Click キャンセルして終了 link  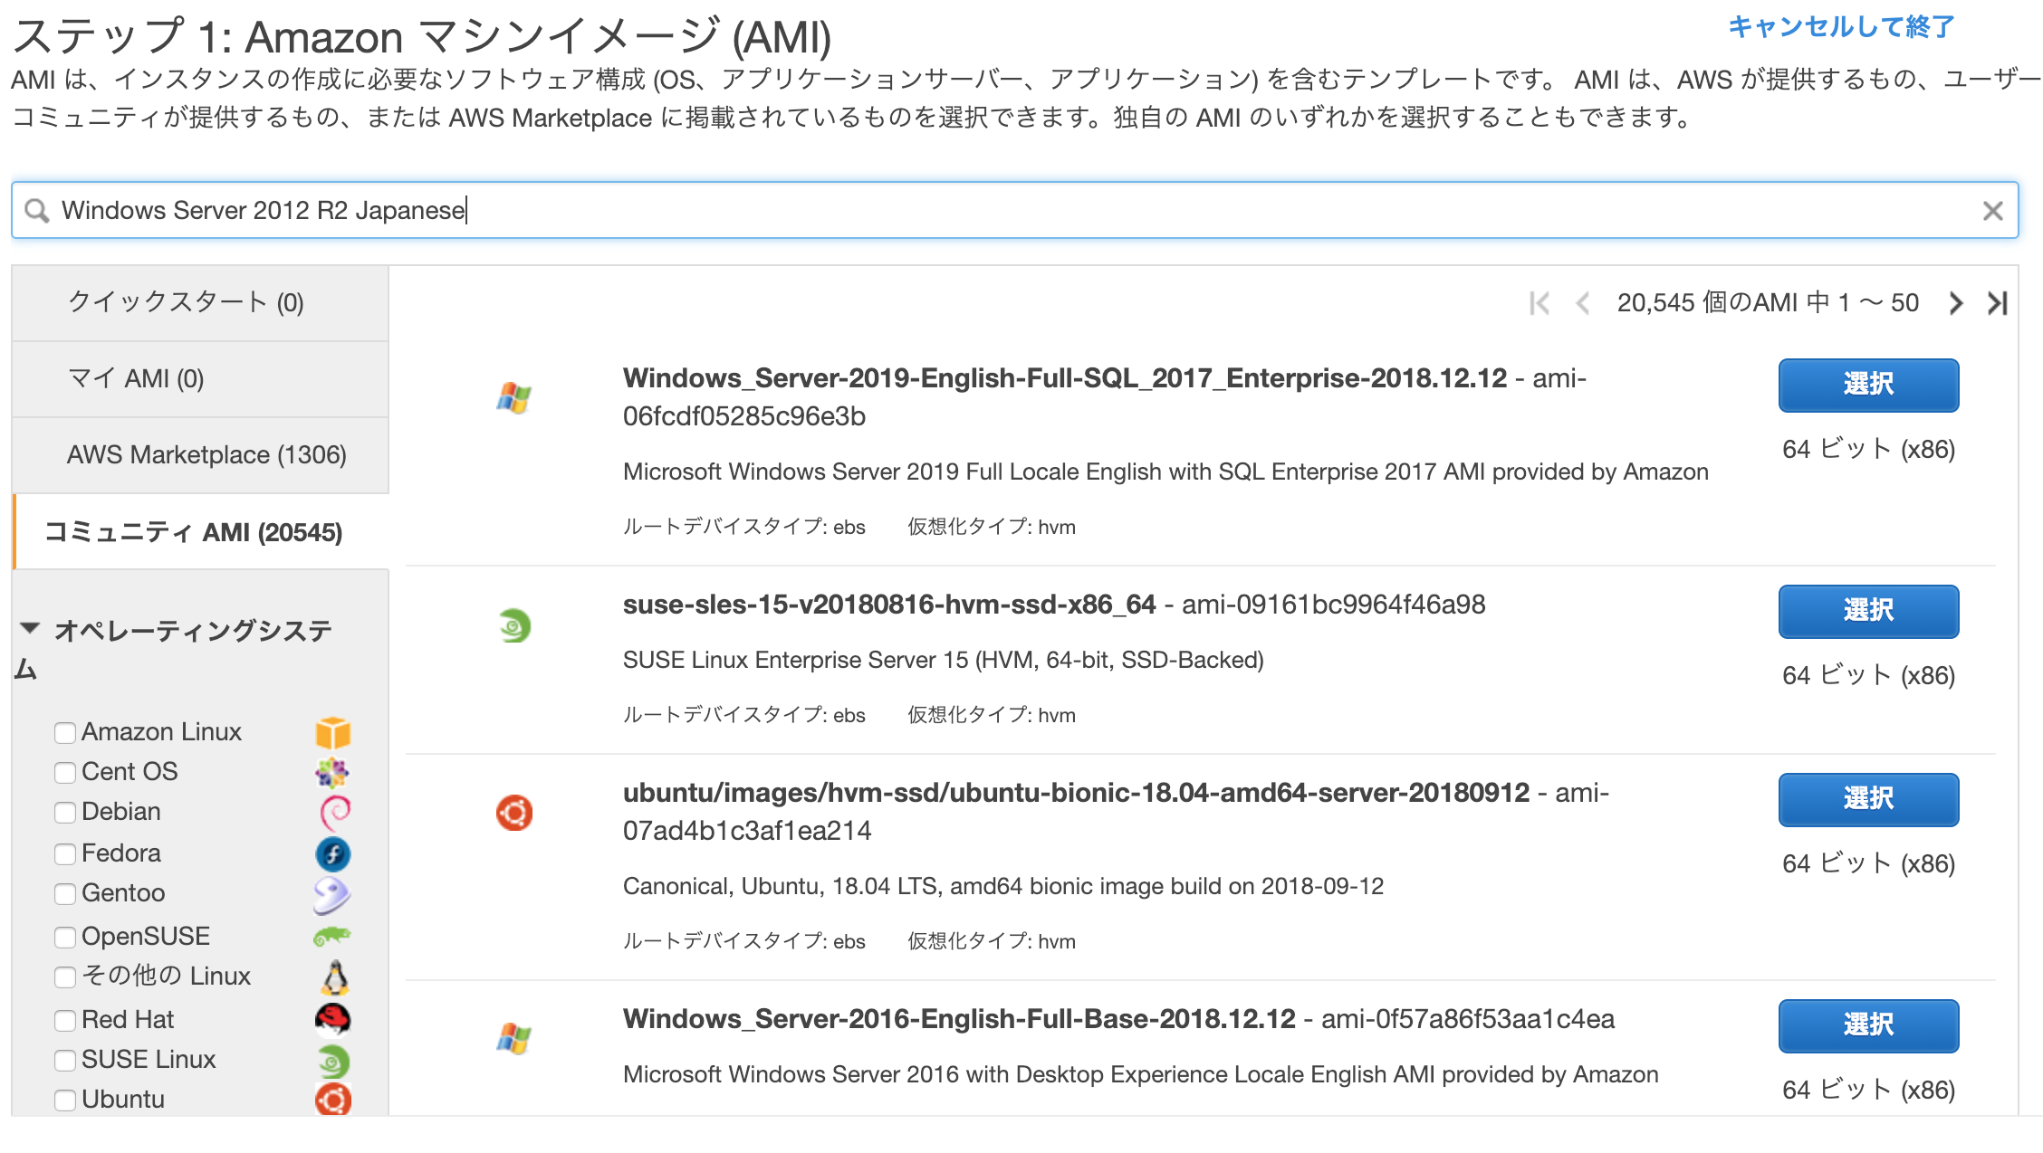pos(1841,27)
